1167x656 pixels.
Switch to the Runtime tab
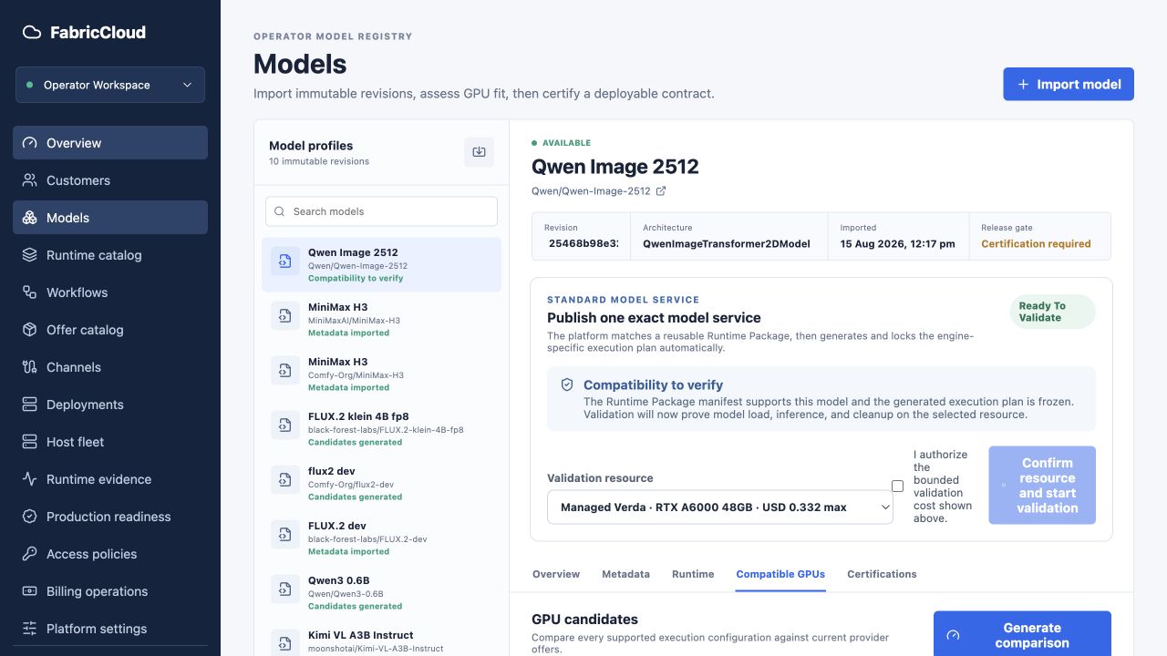tap(693, 574)
